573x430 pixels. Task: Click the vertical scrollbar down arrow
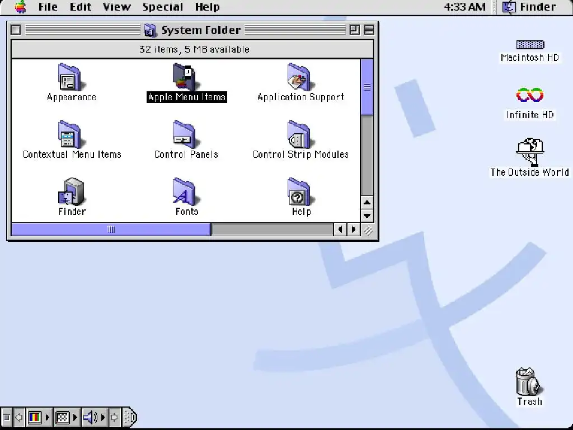pos(367,216)
